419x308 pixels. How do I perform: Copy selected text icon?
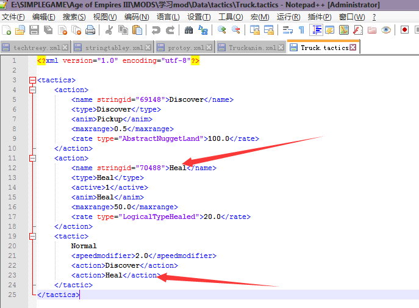[123, 30]
